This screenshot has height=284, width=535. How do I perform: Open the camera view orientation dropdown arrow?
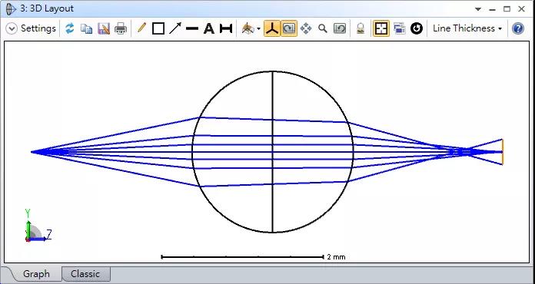[x=258, y=29]
